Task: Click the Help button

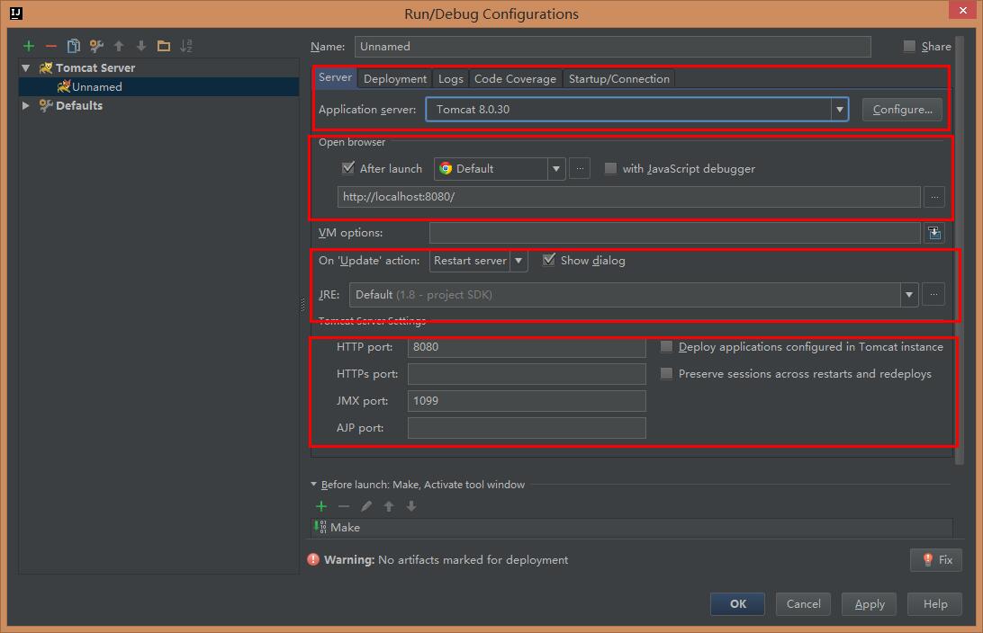Action: (934, 603)
